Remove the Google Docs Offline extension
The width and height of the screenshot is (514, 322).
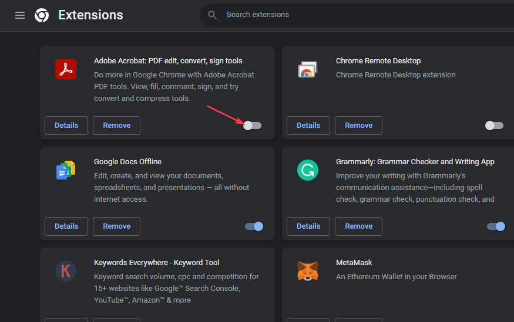tap(116, 226)
